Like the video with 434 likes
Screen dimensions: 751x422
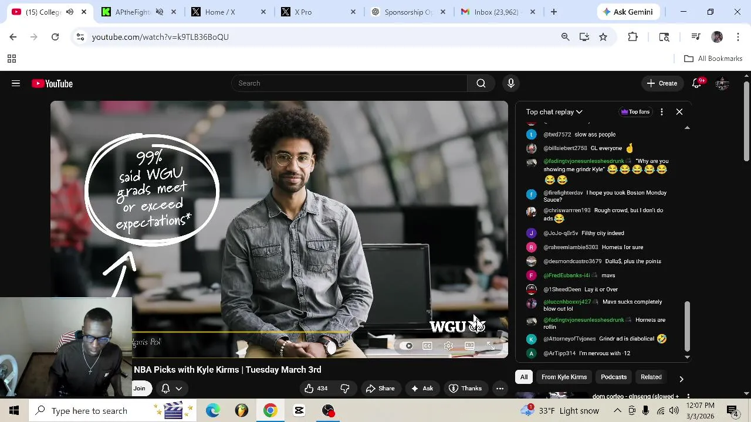point(316,388)
